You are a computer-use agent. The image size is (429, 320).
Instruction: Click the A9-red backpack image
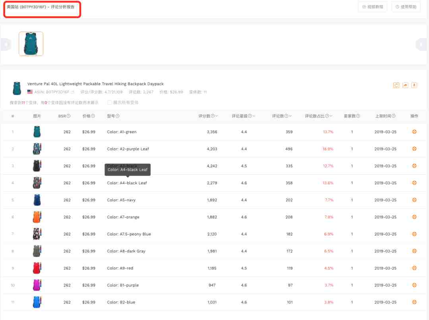coord(37,268)
